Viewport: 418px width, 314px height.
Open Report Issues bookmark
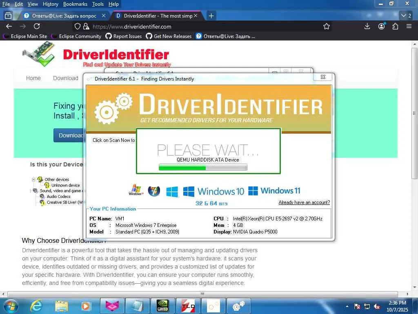(124, 36)
